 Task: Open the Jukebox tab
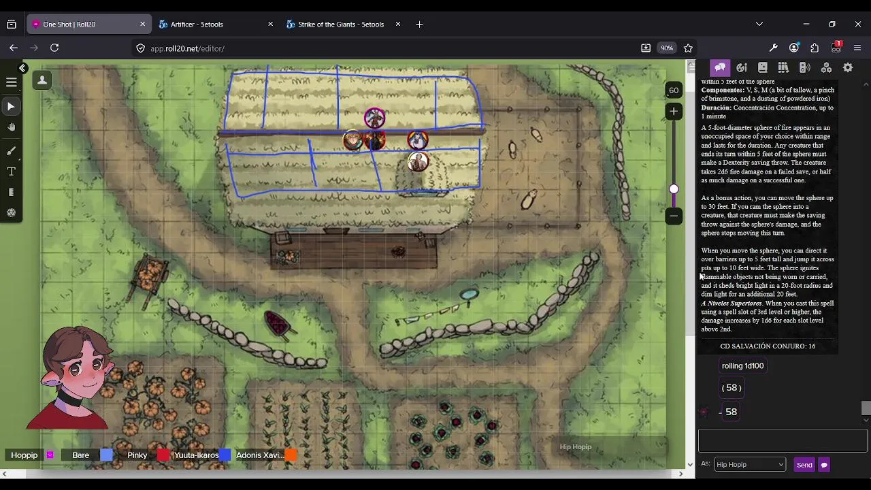(804, 67)
